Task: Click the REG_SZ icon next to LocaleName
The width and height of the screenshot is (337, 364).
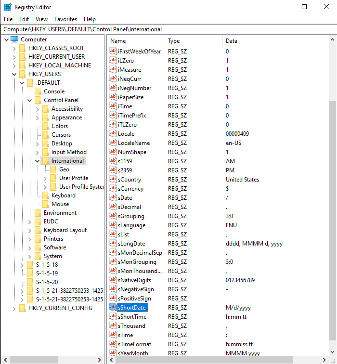Action: (x=113, y=143)
